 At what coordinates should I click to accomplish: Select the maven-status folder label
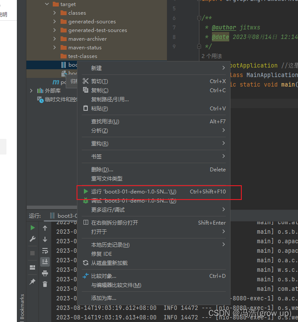tap(85, 48)
